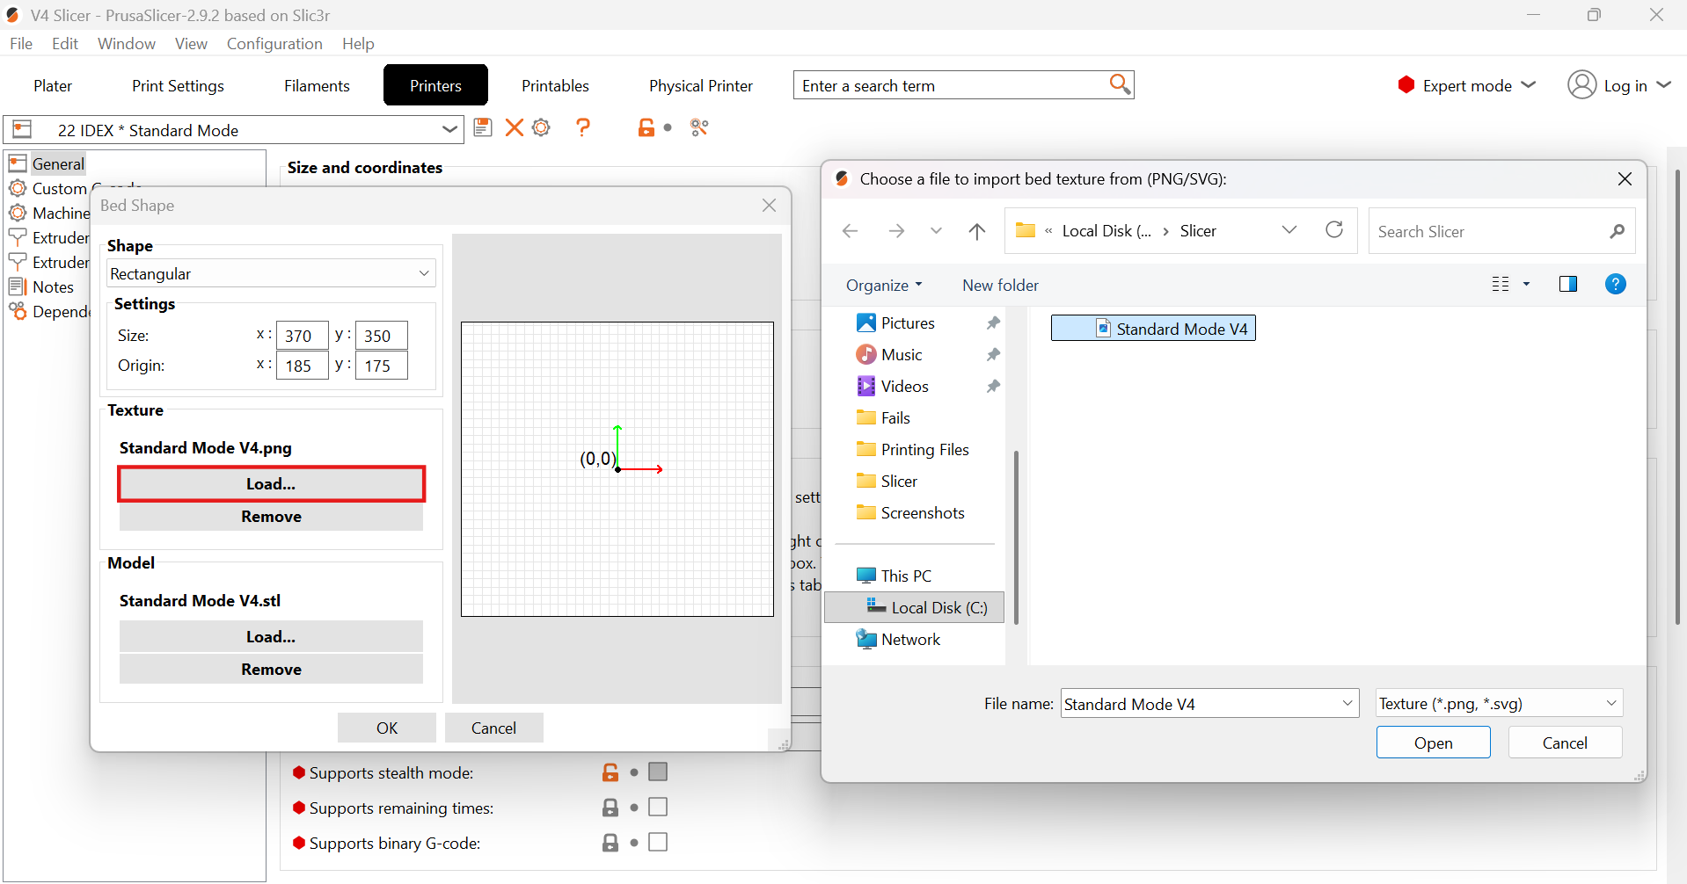This screenshot has width=1687, height=884.
Task: Click Open in the file dialog
Action: pyautogui.click(x=1433, y=743)
